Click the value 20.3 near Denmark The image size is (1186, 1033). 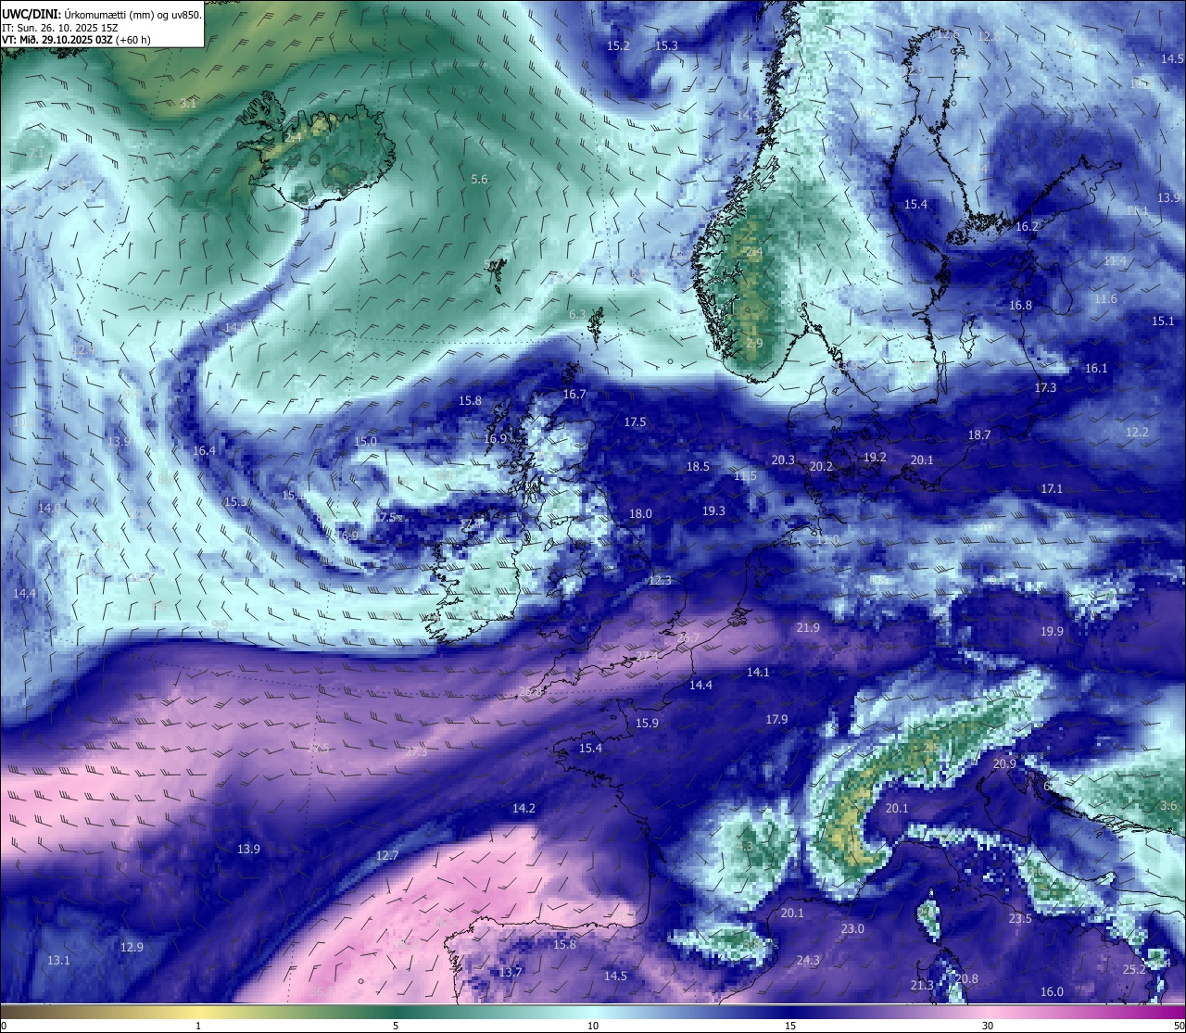pyautogui.click(x=783, y=460)
